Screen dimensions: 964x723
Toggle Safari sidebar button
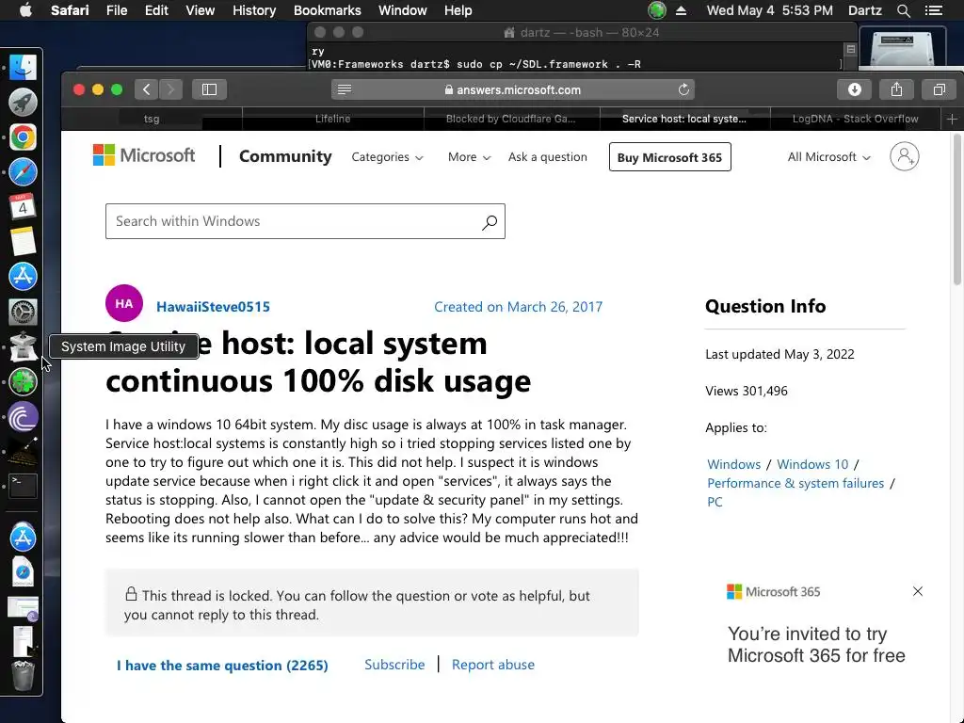point(209,89)
